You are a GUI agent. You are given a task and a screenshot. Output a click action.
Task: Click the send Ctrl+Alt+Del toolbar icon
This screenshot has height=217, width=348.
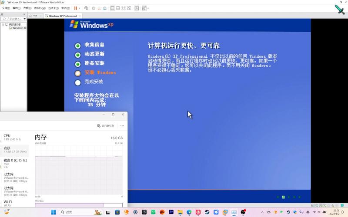tap(86, 8)
